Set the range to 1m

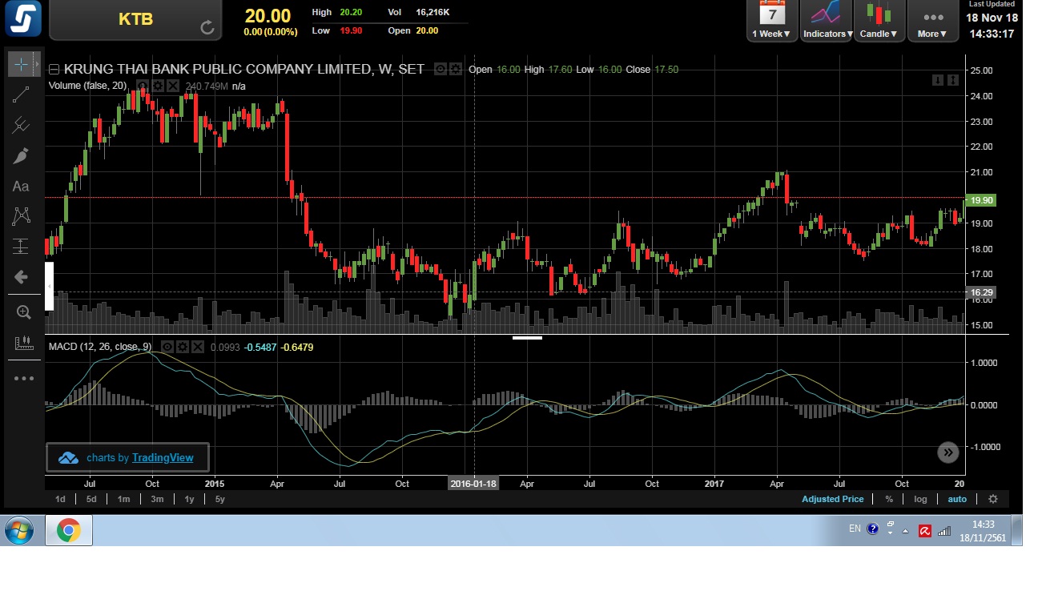[x=123, y=499]
